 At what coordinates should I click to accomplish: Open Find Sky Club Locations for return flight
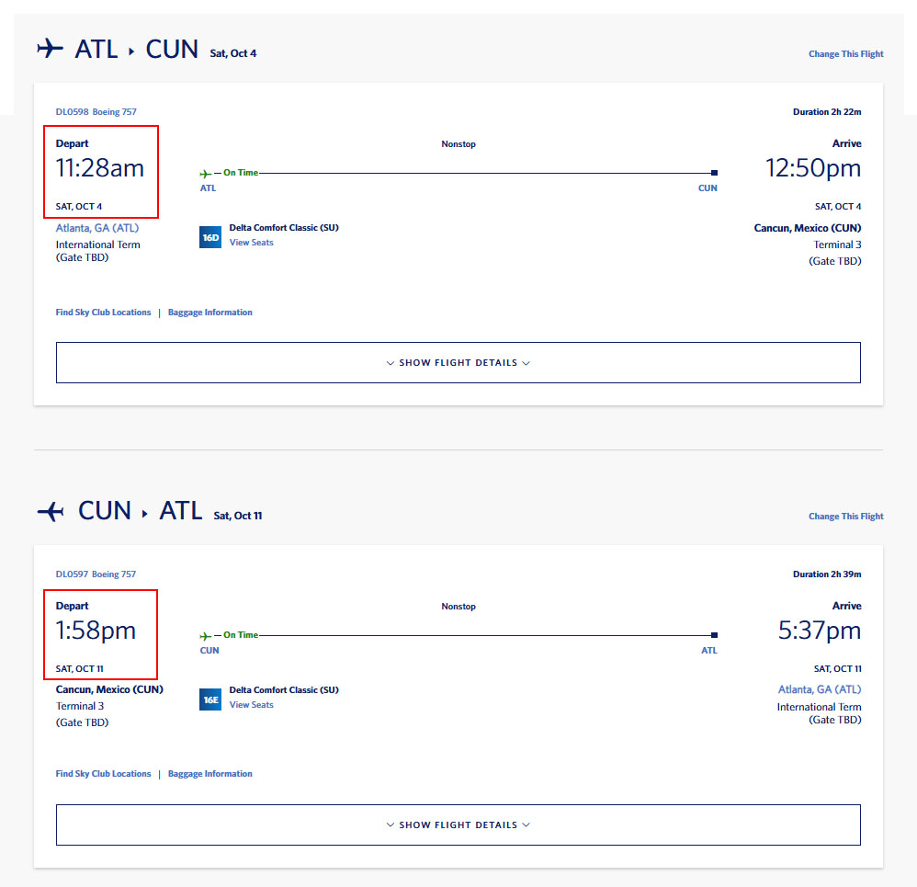click(103, 774)
